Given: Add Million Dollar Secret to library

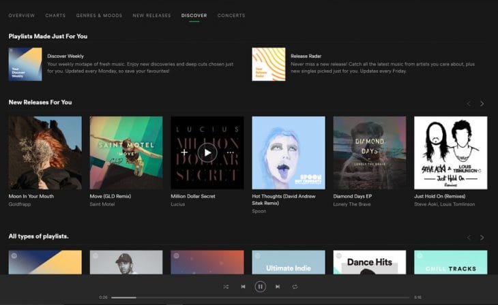Looking at the screenshot, I should (x=184, y=152).
